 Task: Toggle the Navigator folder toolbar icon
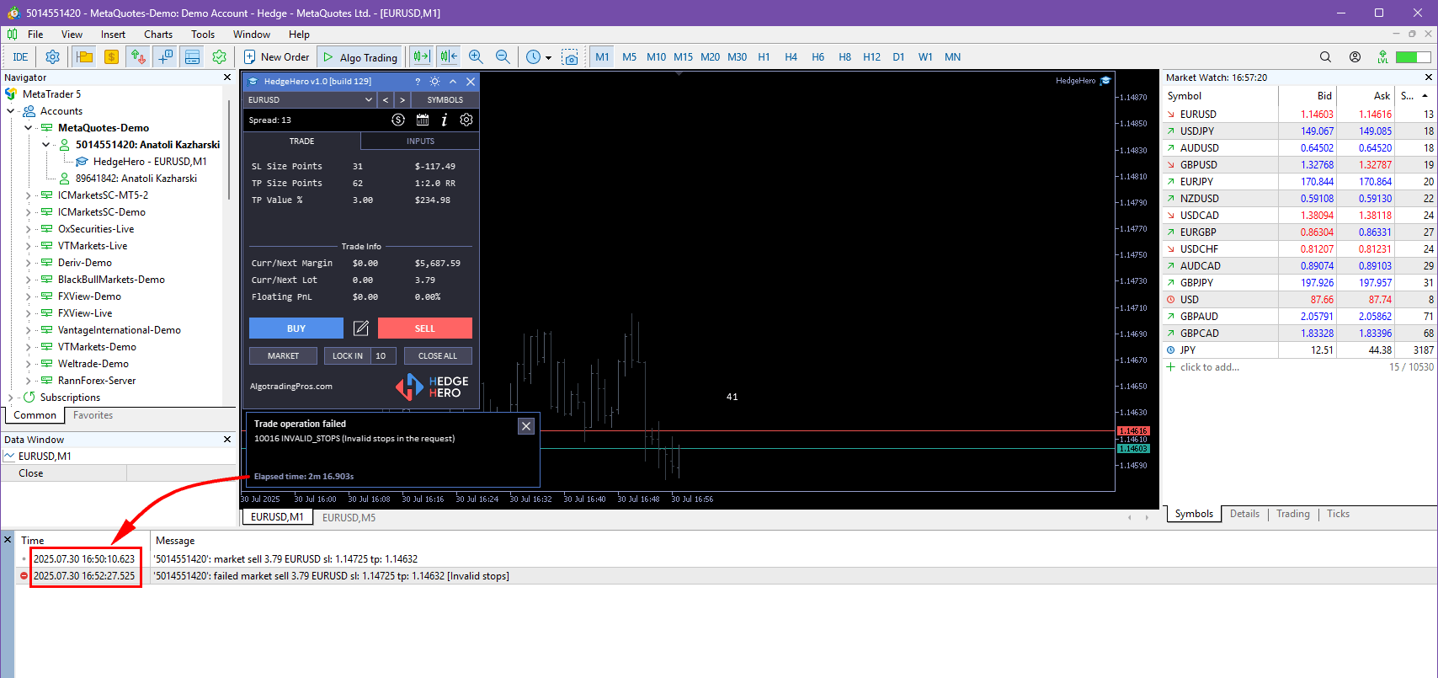coord(84,57)
